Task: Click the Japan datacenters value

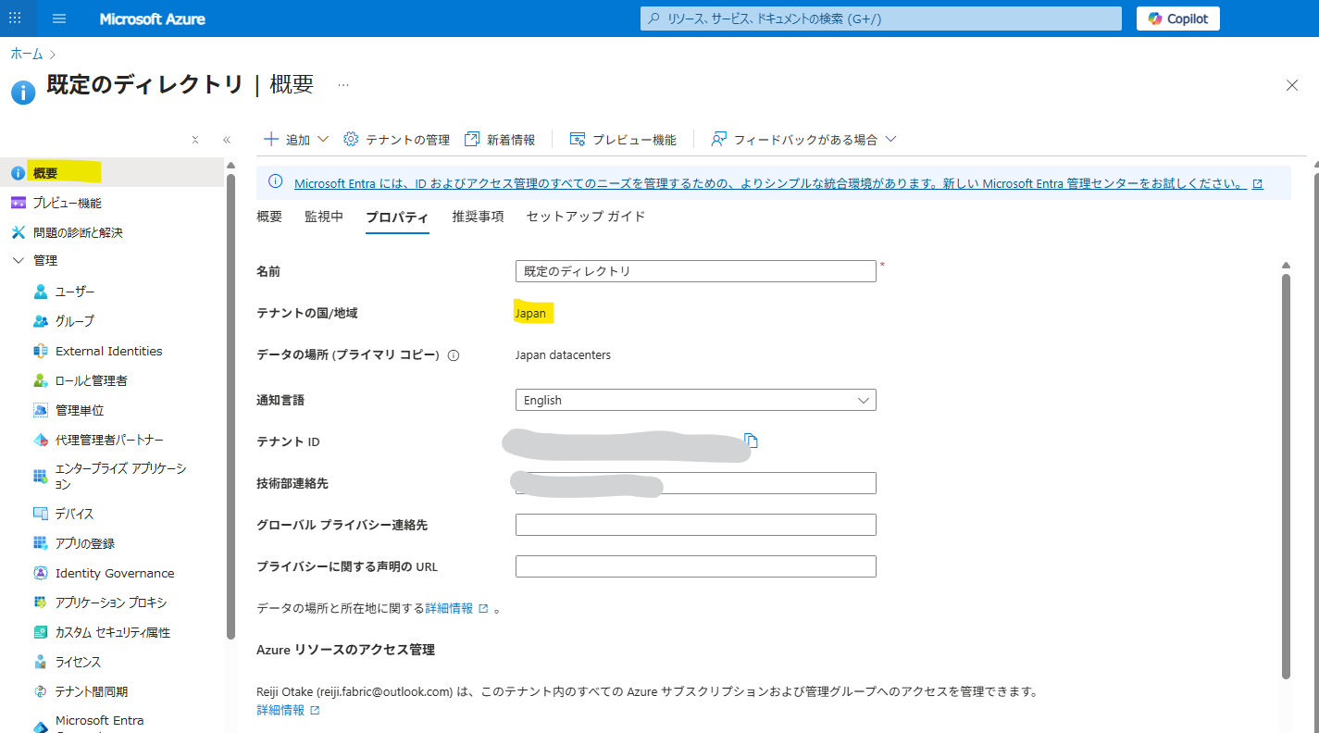Action: coord(563,355)
